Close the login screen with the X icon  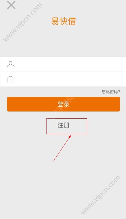click(11, 5)
